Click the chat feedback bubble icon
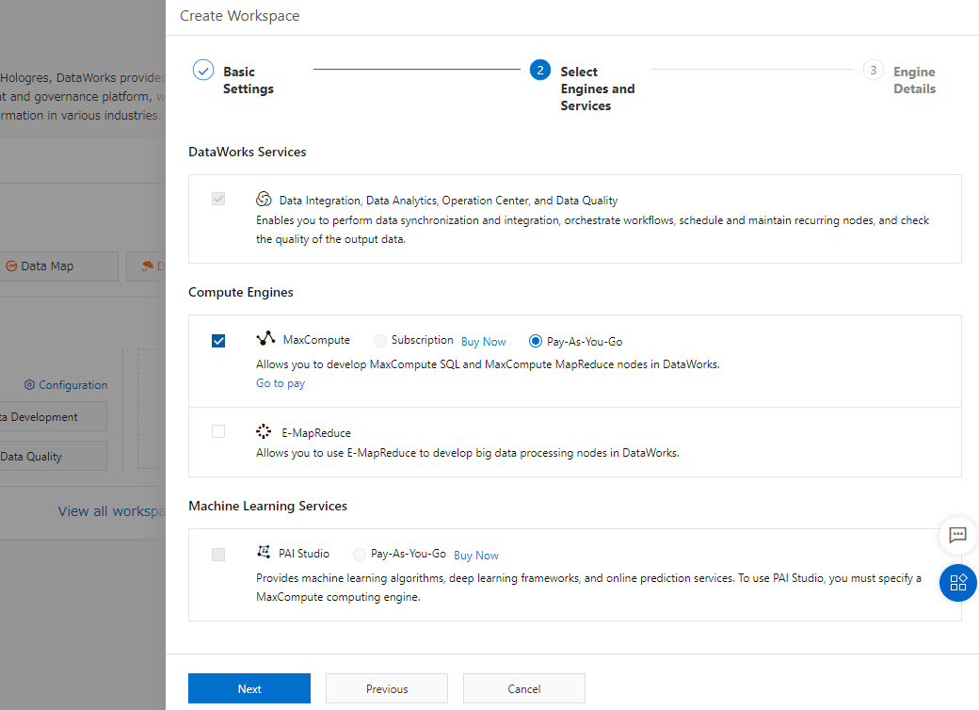 pos(957,535)
